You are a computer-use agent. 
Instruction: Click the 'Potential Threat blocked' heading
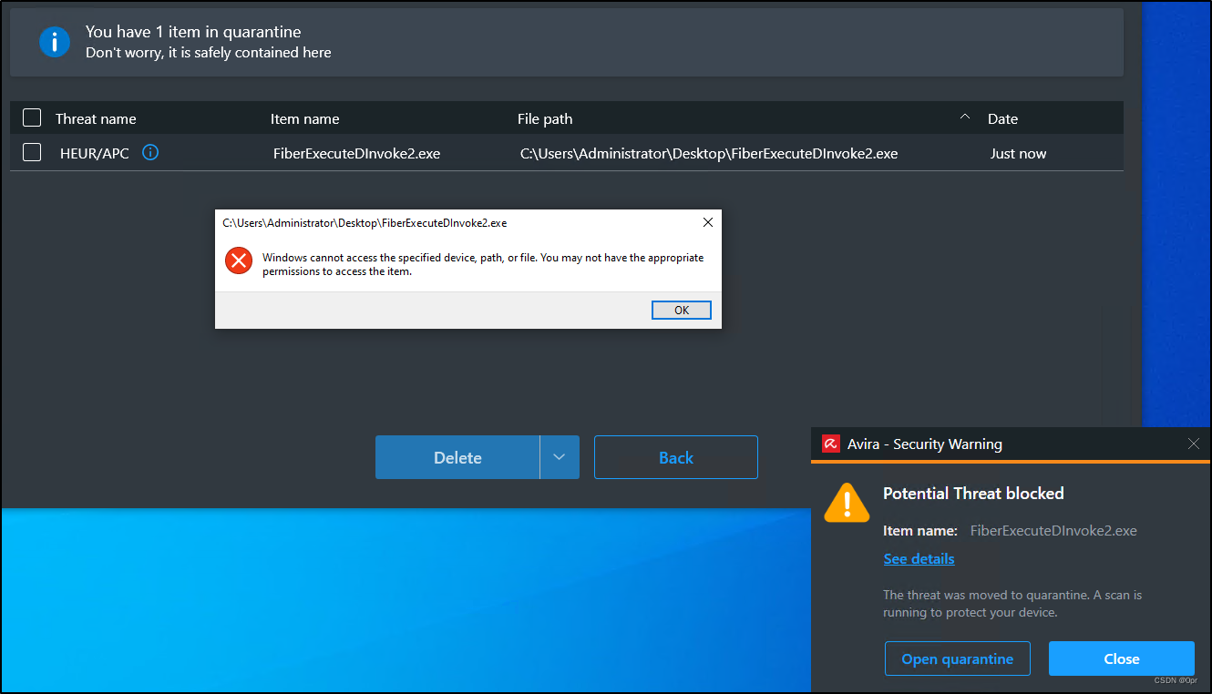[x=973, y=493]
